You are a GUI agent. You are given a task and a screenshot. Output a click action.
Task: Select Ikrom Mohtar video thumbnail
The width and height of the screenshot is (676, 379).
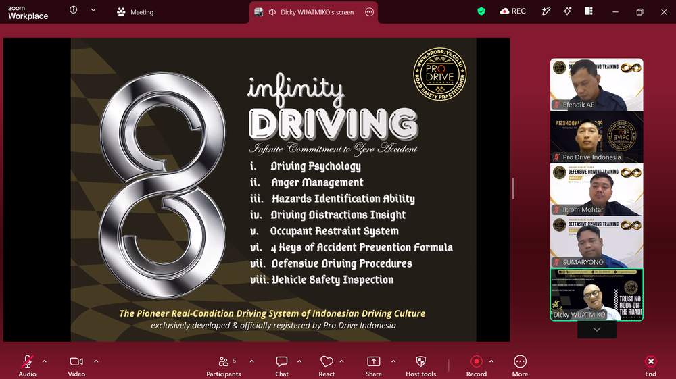click(x=597, y=189)
